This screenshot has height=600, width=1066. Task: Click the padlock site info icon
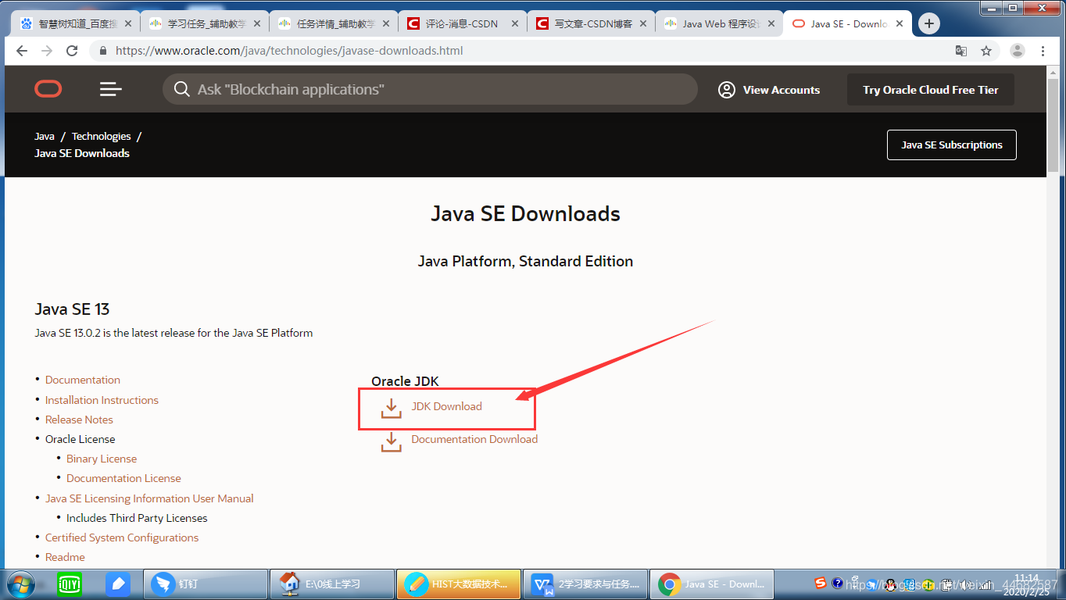tap(102, 51)
